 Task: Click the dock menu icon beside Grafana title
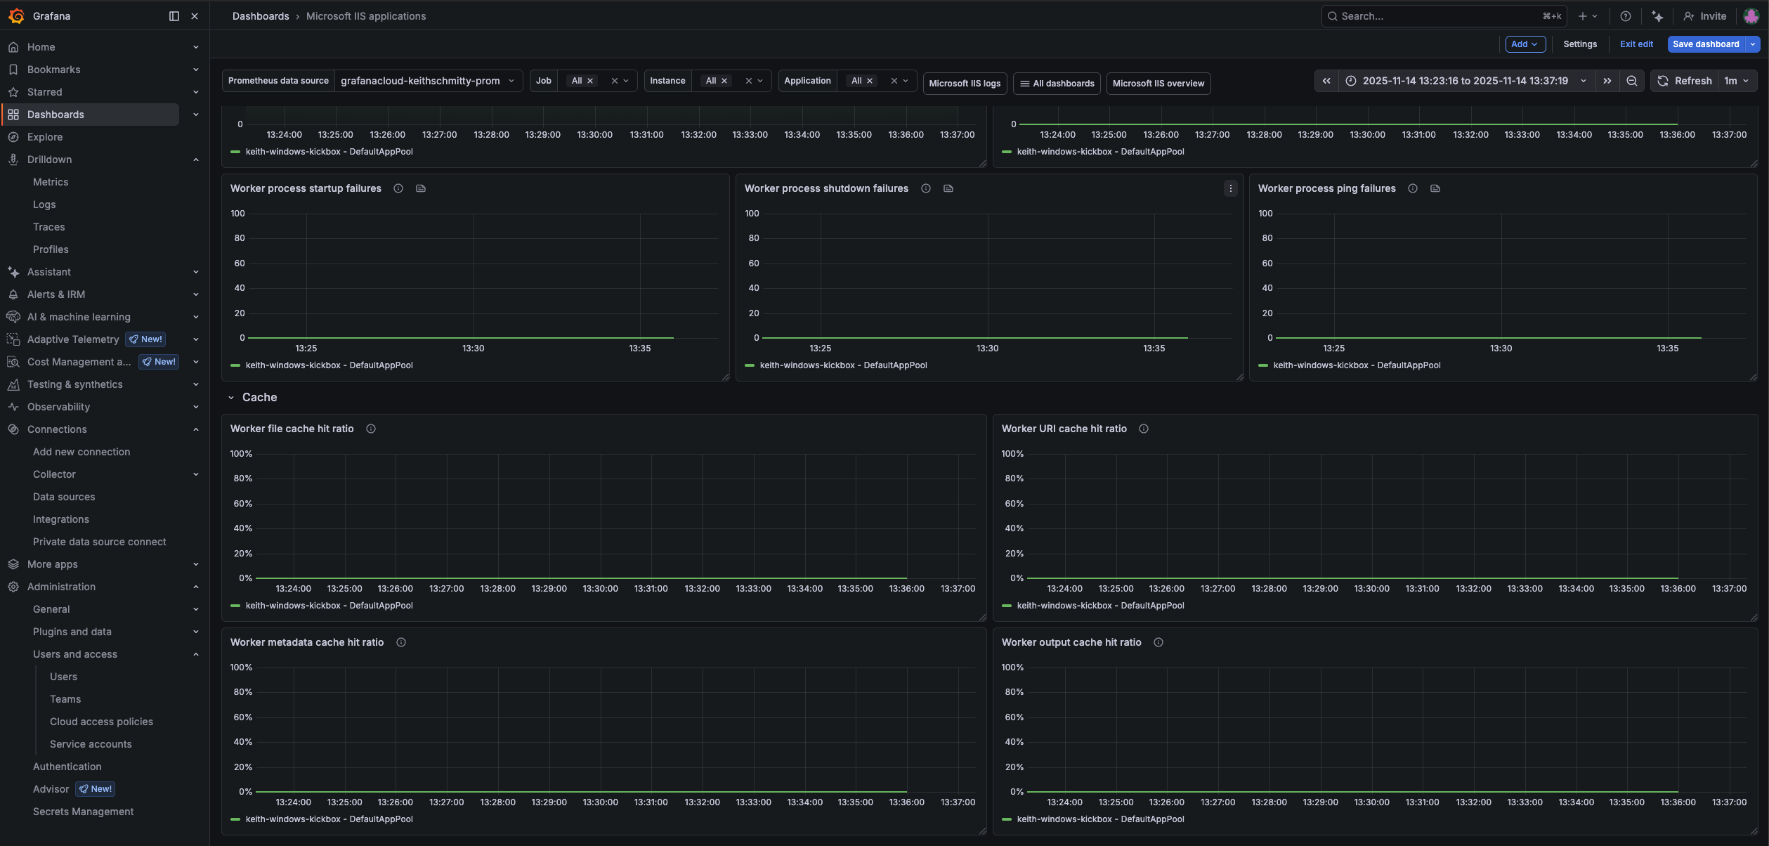174,16
